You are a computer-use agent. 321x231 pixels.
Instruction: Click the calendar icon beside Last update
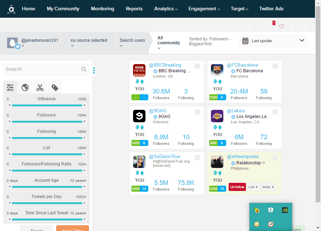[x=245, y=41]
